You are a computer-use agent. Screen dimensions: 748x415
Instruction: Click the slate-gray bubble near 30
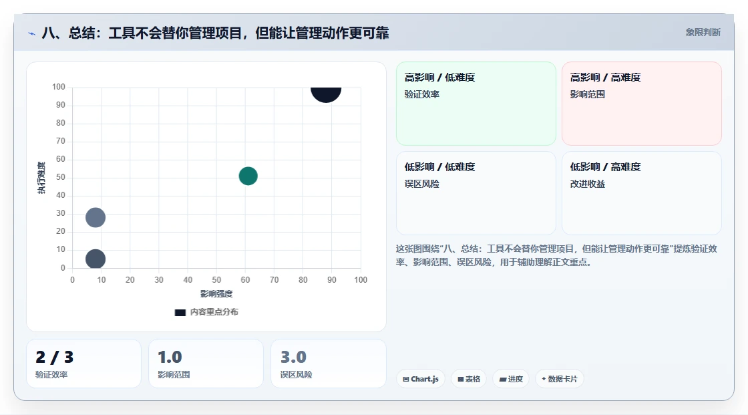click(x=96, y=218)
